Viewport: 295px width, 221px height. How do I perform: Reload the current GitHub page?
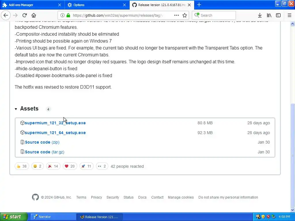click(24, 15)
